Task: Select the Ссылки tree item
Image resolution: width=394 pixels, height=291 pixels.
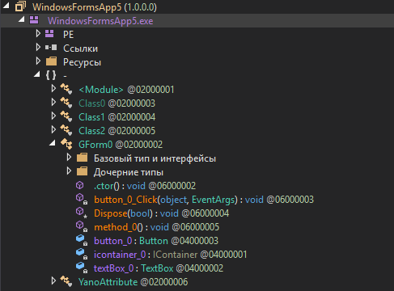Action: click(80, 48)
